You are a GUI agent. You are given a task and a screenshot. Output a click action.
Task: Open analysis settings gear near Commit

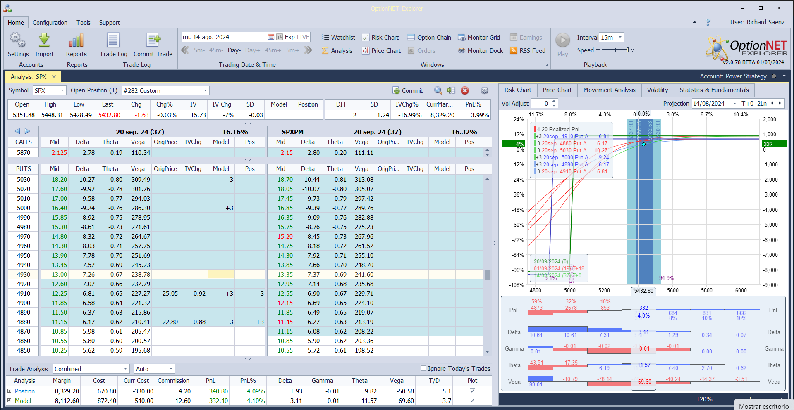pyautogui.click(x=485, y=90)
